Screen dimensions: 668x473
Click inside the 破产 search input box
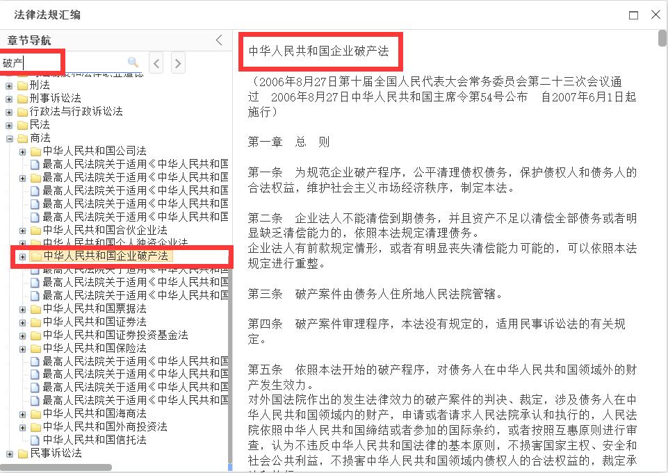(x=31, y=62)
